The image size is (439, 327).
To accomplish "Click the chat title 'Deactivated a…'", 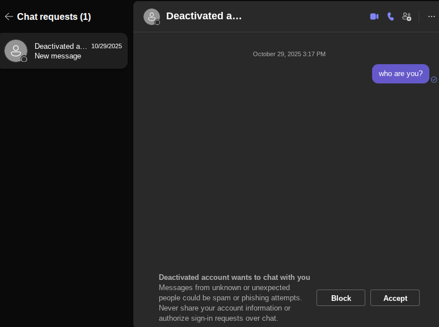I will click(x=204, y=16).
